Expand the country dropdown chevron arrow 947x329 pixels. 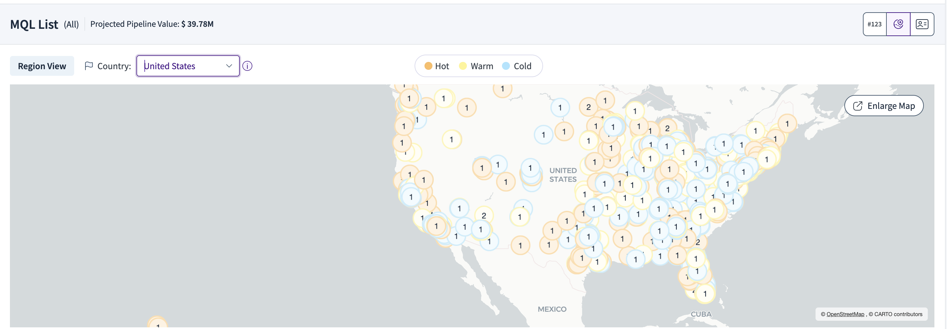click(x=229, y=66)
